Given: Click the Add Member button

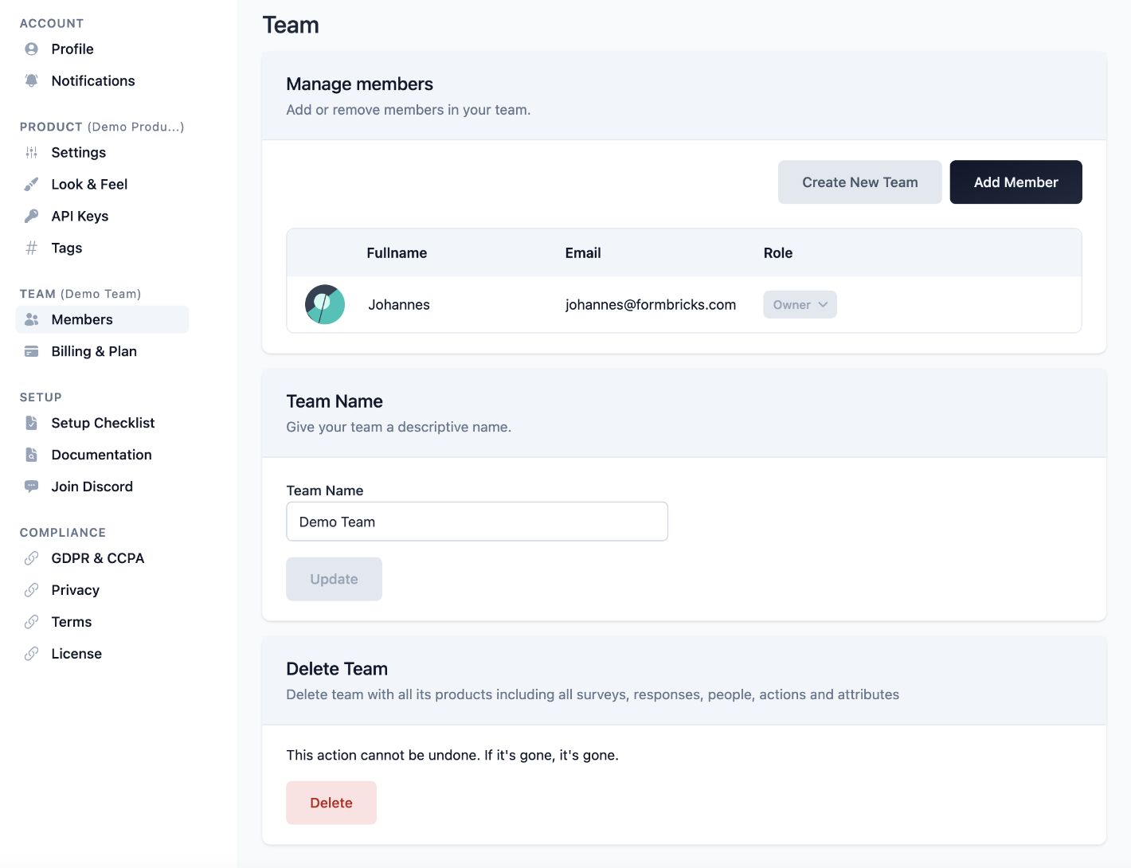Looking at the screenshot, I should 1016,182.
